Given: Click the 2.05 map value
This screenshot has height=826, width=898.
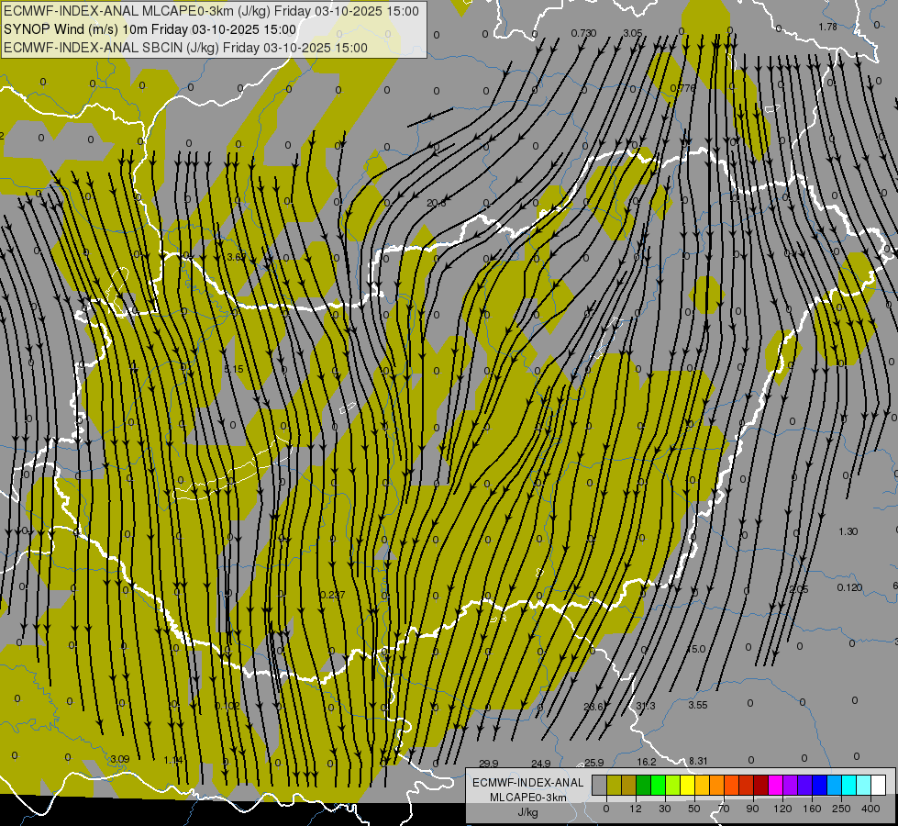Looking at the screenshot, I should tap(798, 590).
